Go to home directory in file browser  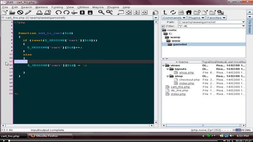click(189, 12)
